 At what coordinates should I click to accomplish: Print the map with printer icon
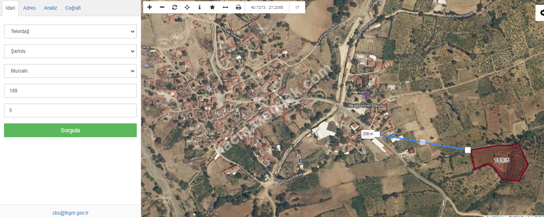tap(238, 7)
